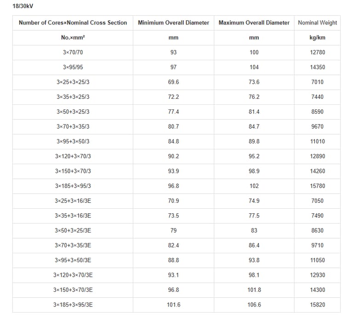Select the 86.4 maximum diameter value
This screenshot has height=319, width=353.
click(254, 245)
